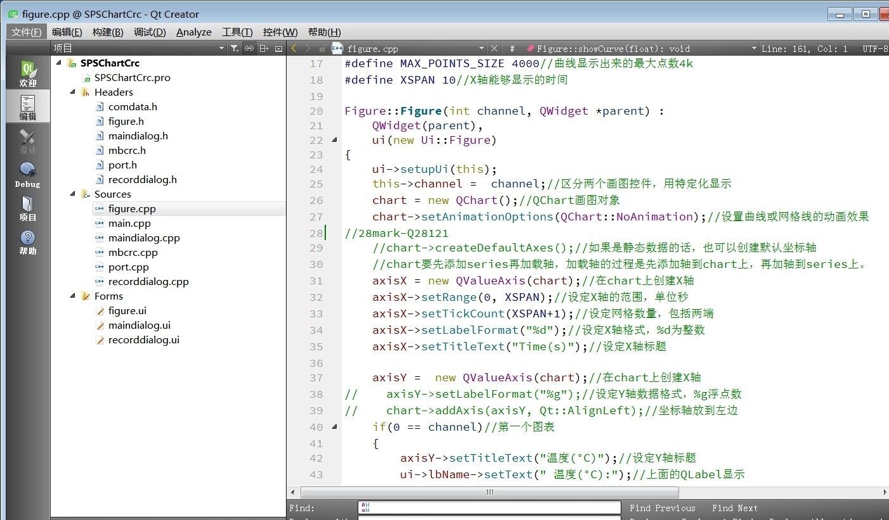
Task: Click the horizontal scrollbar right arrow
Action: point(885,492)
